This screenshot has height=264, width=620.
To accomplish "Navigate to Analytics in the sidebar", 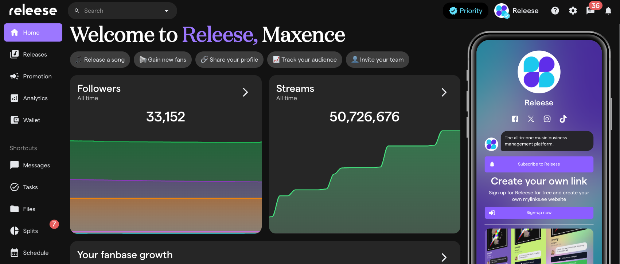I will tap(33, 98).
